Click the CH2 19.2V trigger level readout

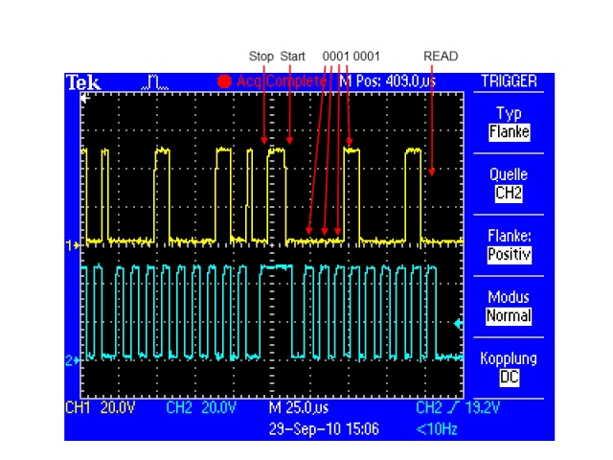[458, 407]
